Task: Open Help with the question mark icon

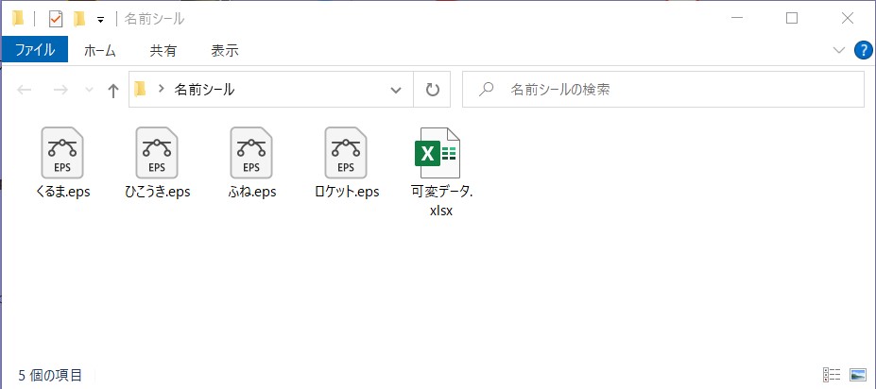Action: 864,51
